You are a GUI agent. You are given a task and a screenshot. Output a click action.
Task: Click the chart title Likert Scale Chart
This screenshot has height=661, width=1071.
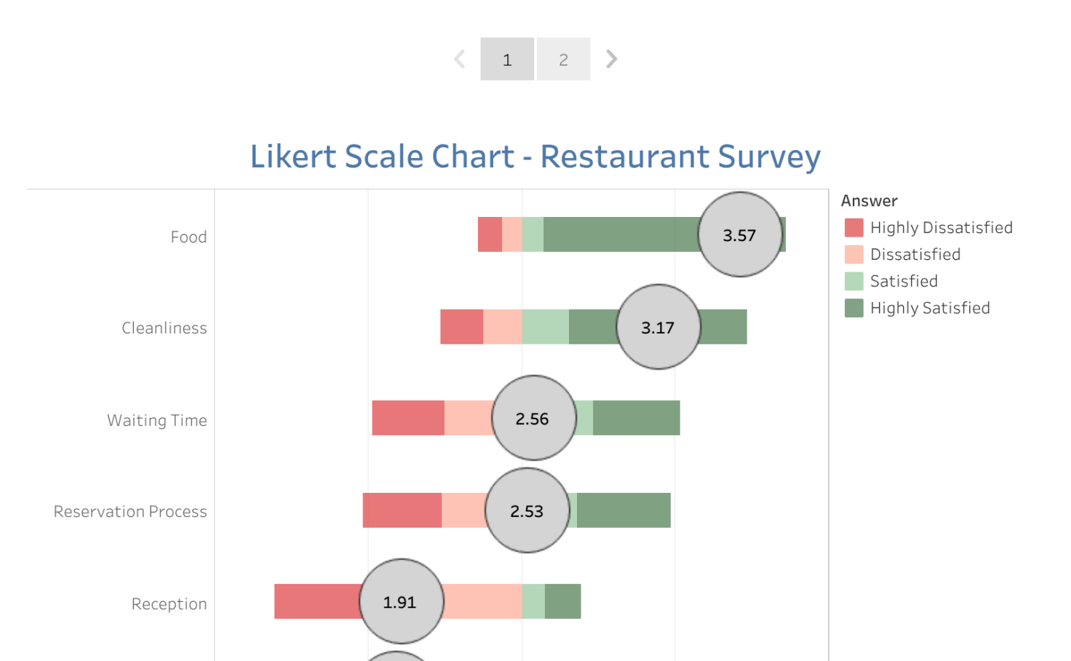pyautogui.click(x=535, y=156)
